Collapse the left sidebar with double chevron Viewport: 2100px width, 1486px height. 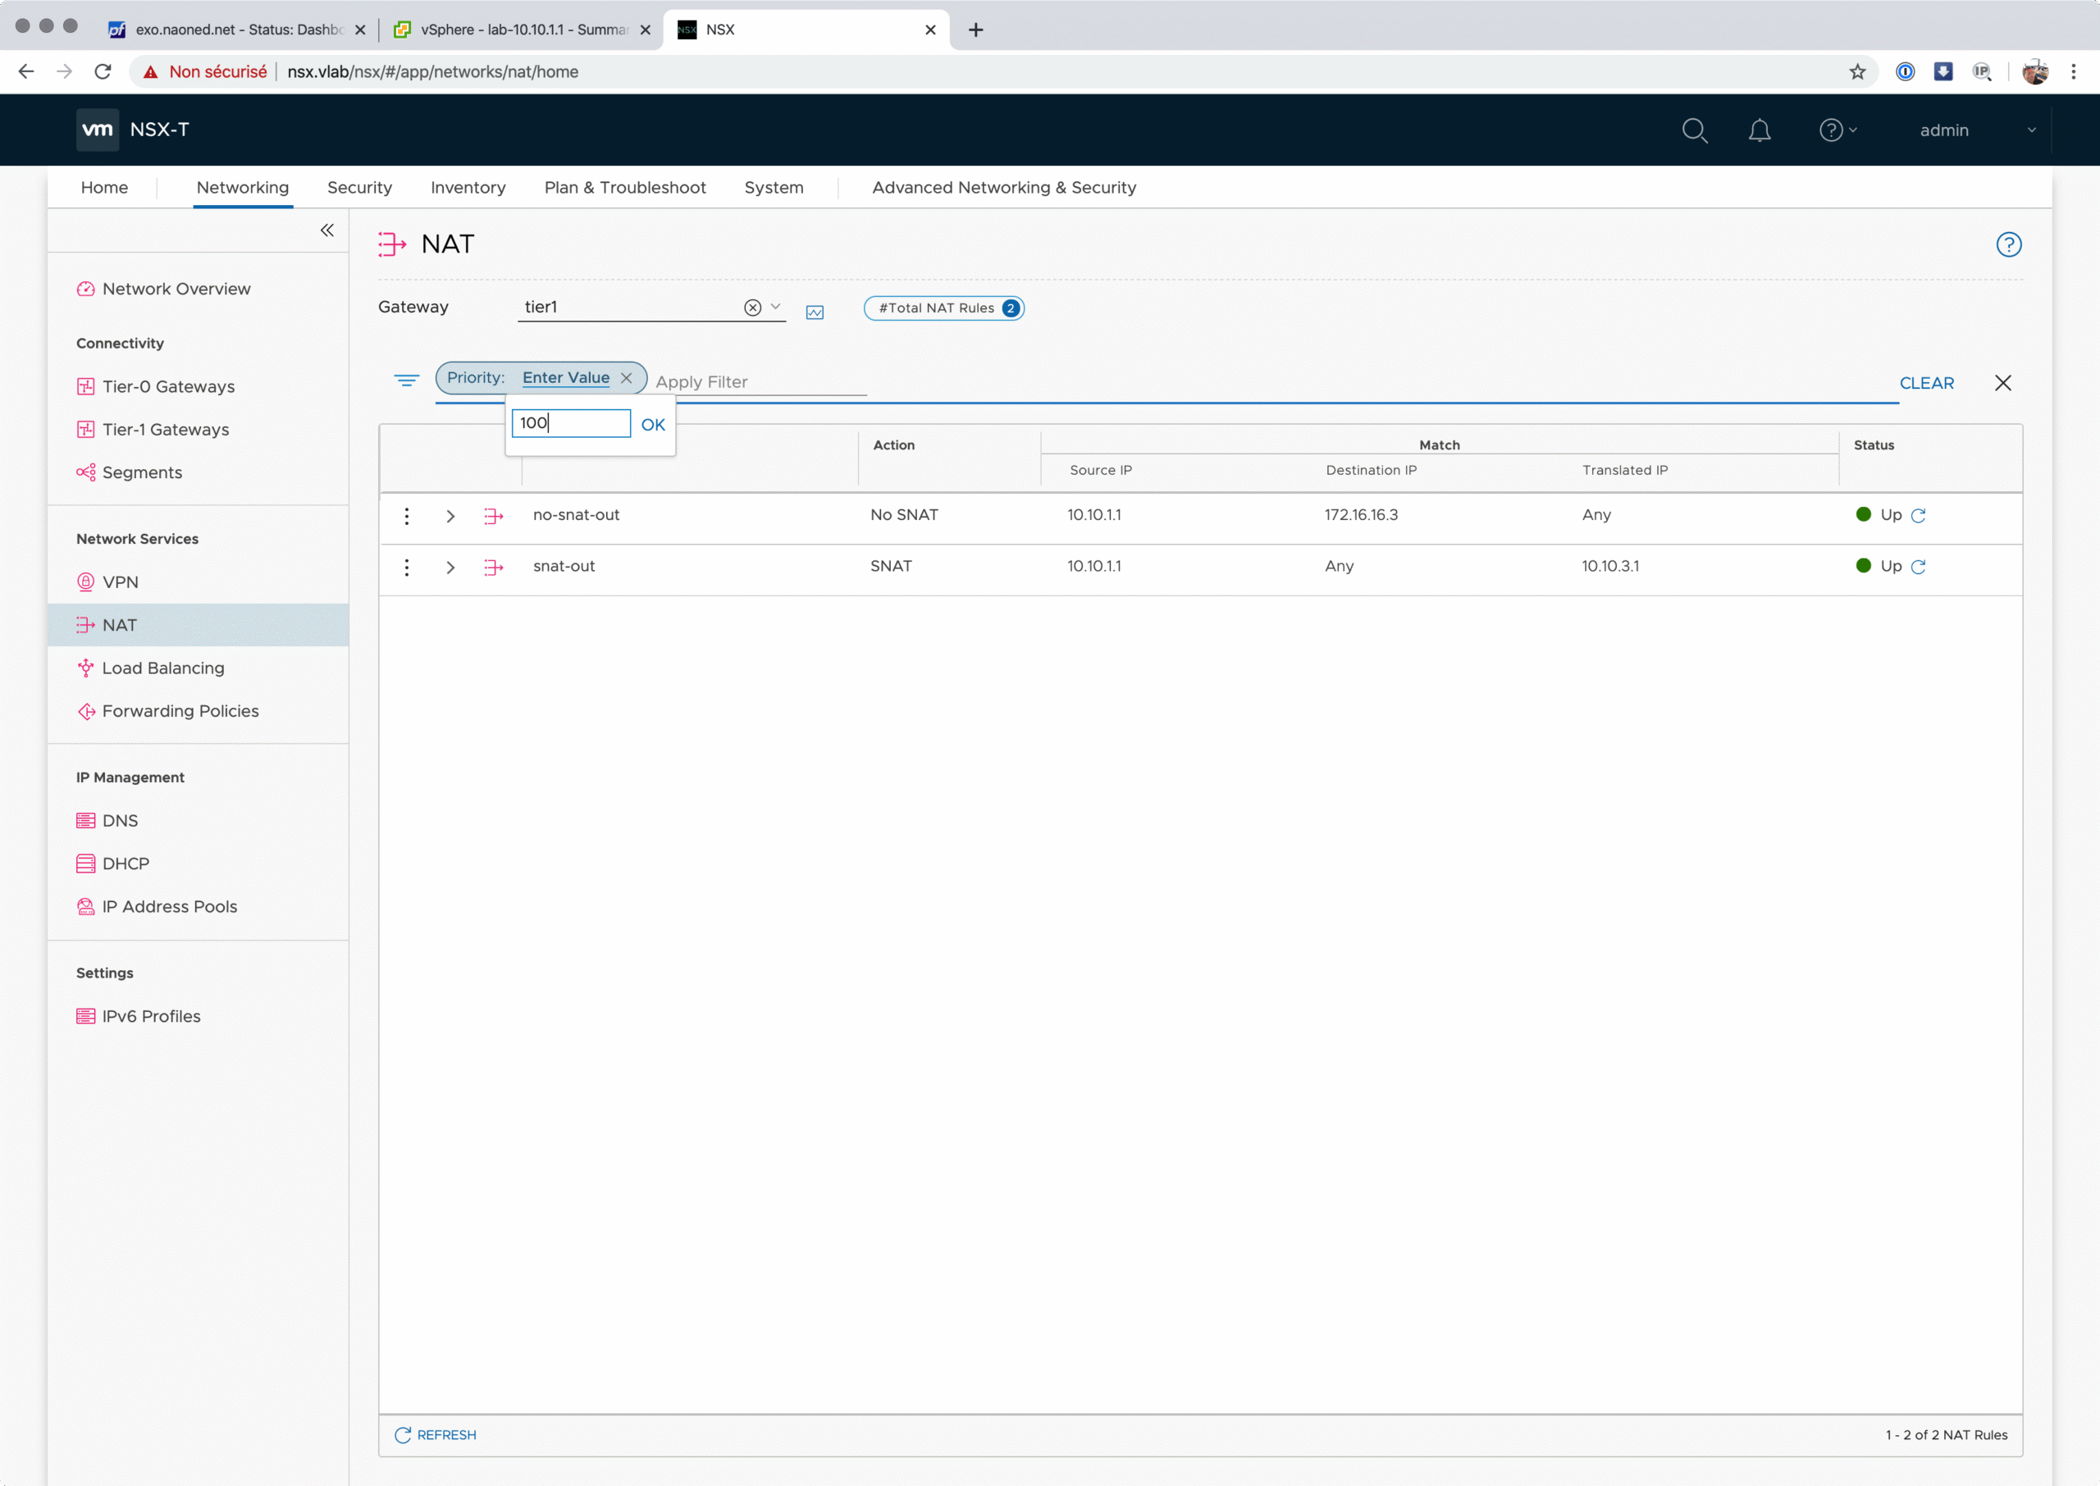(x=326, y=230)
